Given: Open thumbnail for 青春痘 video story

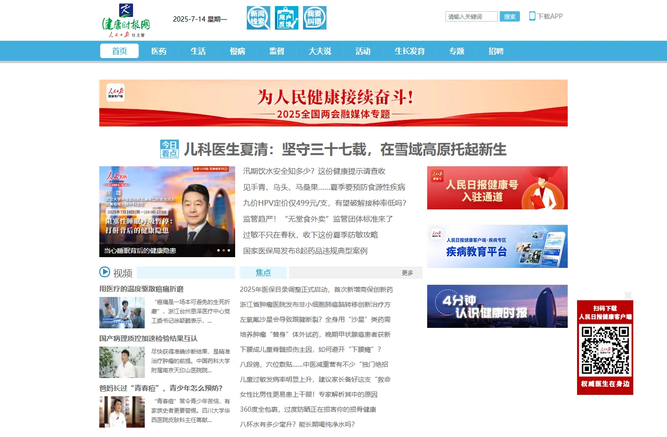Looking at the screenshot, I should point(122,412).
